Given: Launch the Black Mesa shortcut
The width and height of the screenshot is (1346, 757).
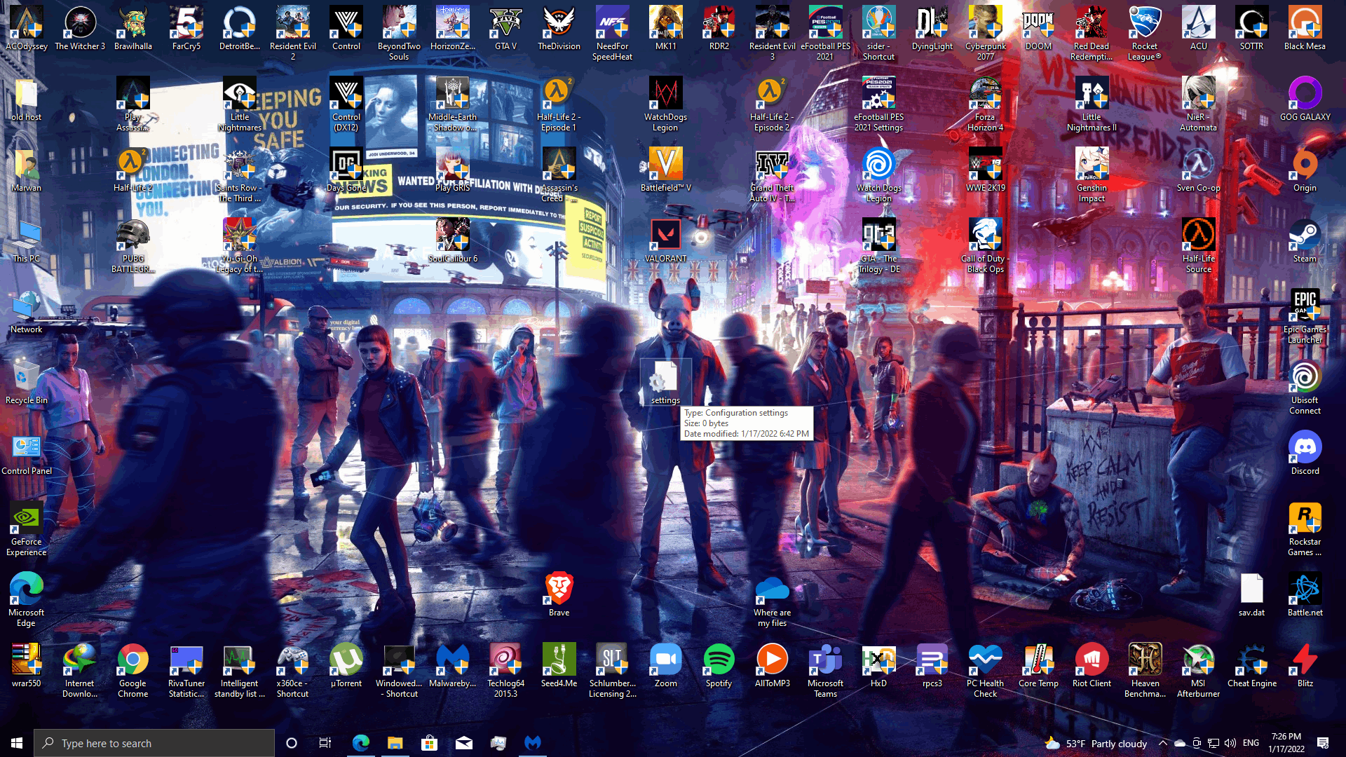Looking at the screenshot, I should 1305,29.
